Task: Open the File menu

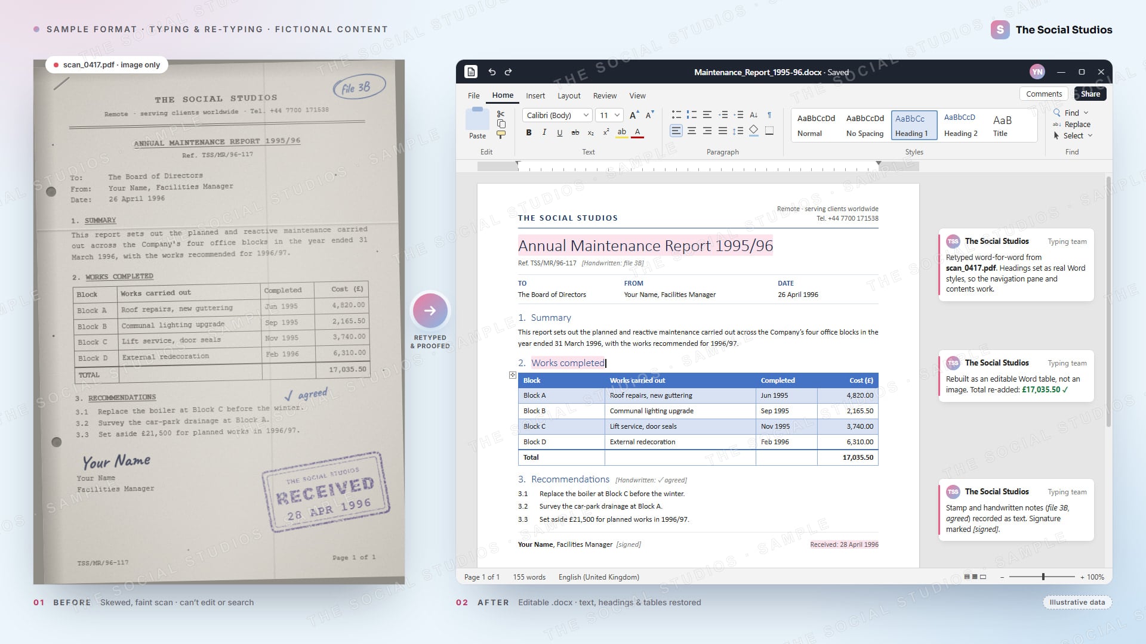Action: (x=474, y=95)
